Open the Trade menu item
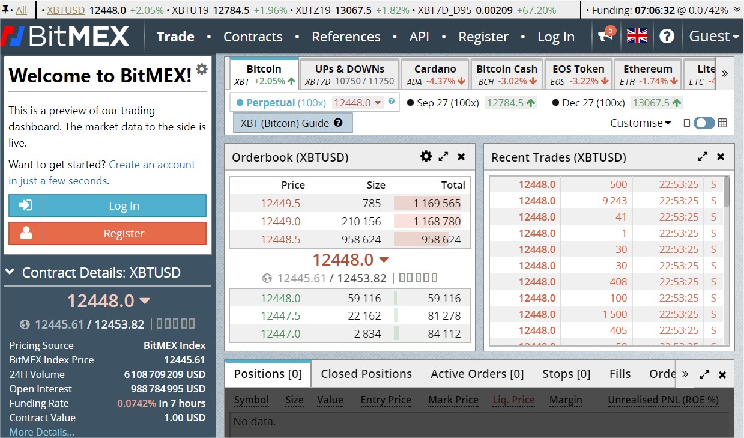 pos(175,37)
